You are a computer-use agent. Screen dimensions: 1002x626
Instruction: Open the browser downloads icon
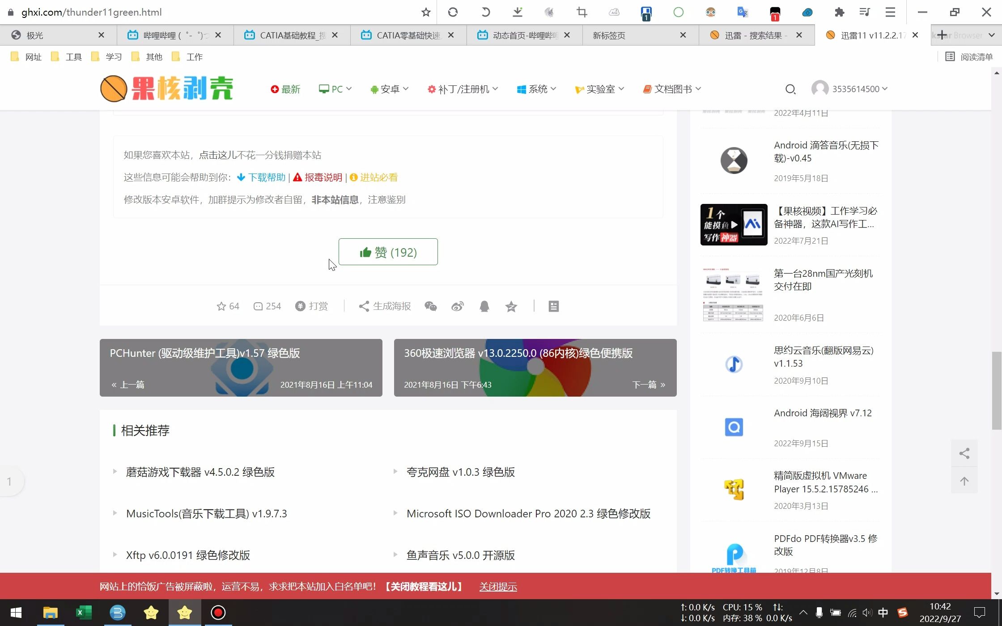coord(518,12)
